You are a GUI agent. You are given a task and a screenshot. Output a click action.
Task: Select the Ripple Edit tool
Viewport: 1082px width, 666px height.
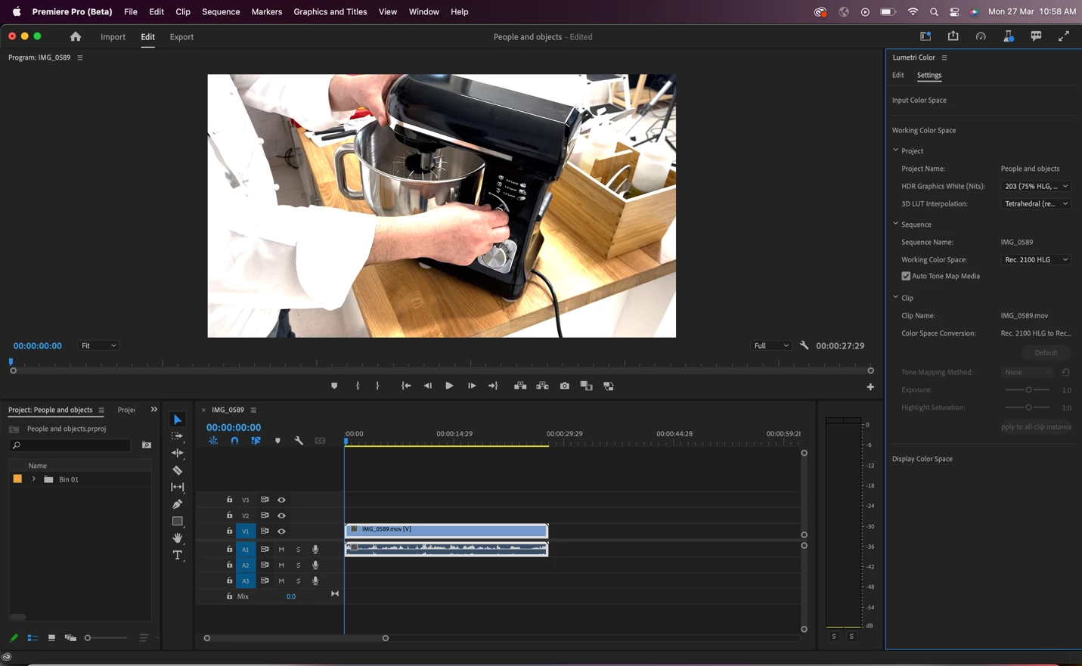click(x=178, y=454)
